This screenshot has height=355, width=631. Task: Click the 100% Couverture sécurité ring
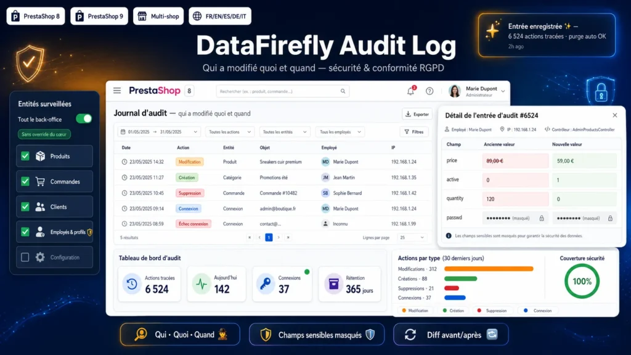pyautogui.click(x=582, y=281)
